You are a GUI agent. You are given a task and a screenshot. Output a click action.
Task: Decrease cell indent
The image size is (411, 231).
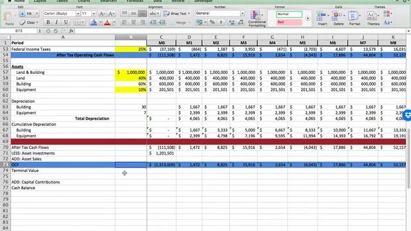pos(153,22)
